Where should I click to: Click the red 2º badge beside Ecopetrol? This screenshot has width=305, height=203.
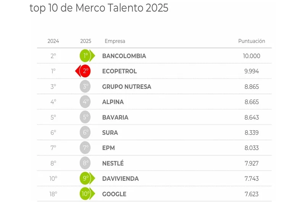coord(85,71)
